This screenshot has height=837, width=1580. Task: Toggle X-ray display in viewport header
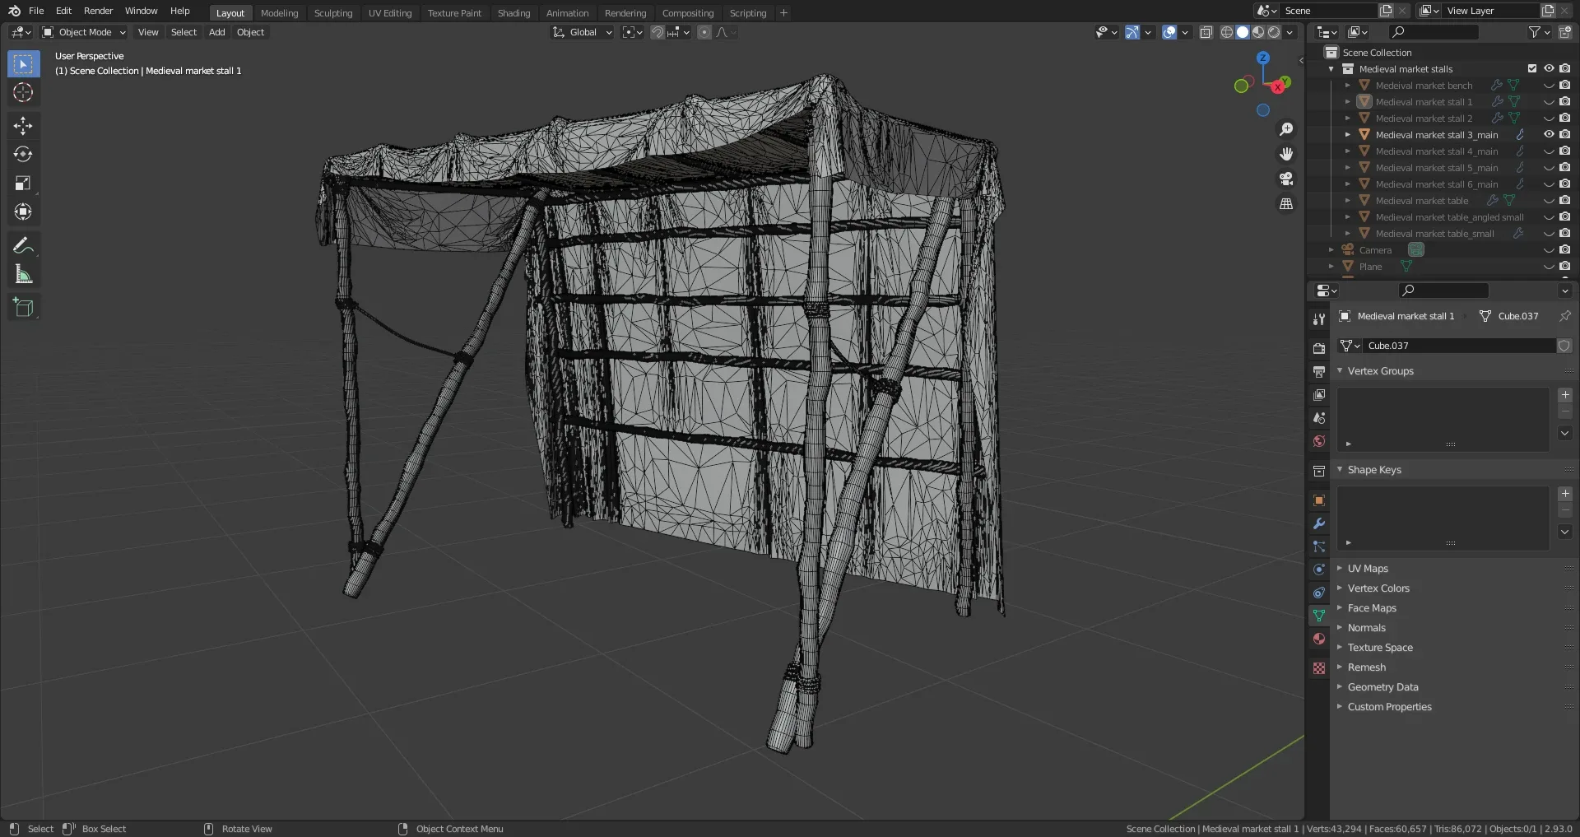[x=1206, y=32]
